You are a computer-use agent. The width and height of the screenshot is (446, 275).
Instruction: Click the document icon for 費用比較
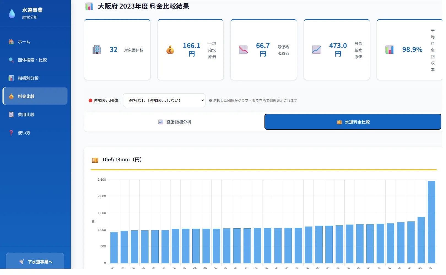[x=11, y=114]
